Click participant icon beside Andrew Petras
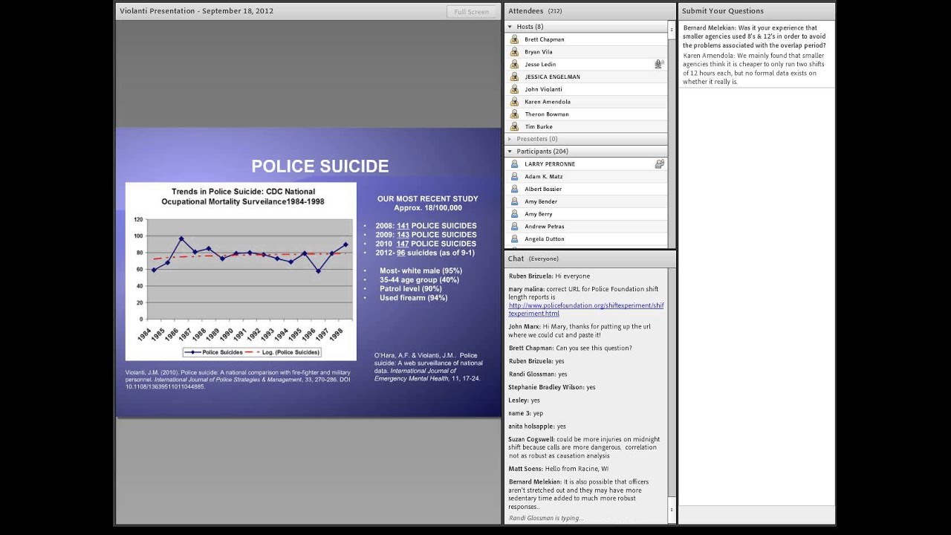This screenshot has height=535, width=951. click(x=514, y=227)
